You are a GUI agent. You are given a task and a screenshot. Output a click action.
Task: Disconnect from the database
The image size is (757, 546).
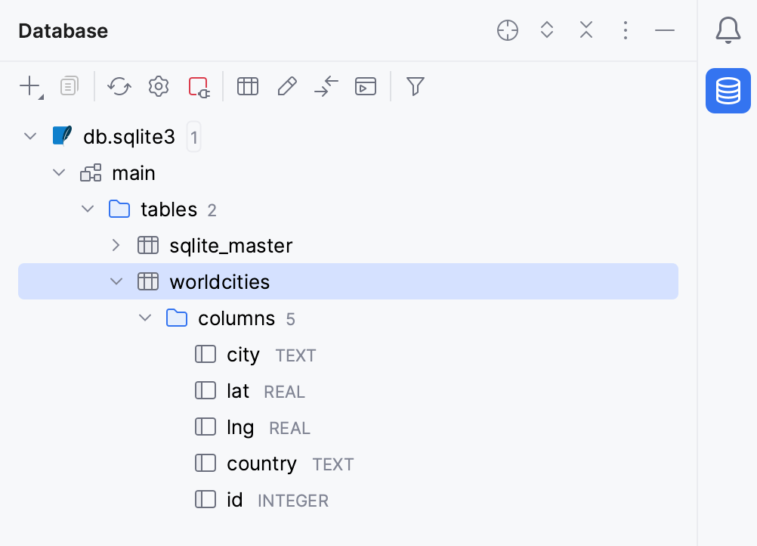[198, 86]
